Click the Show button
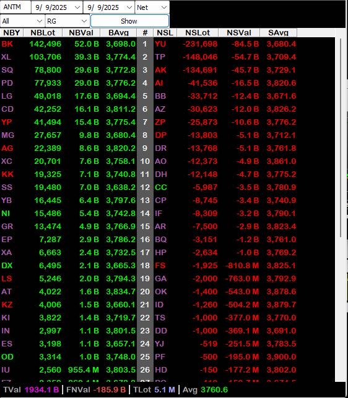Image resolution: width=348 pixels, height=398 pixels. tap(129, 21)
